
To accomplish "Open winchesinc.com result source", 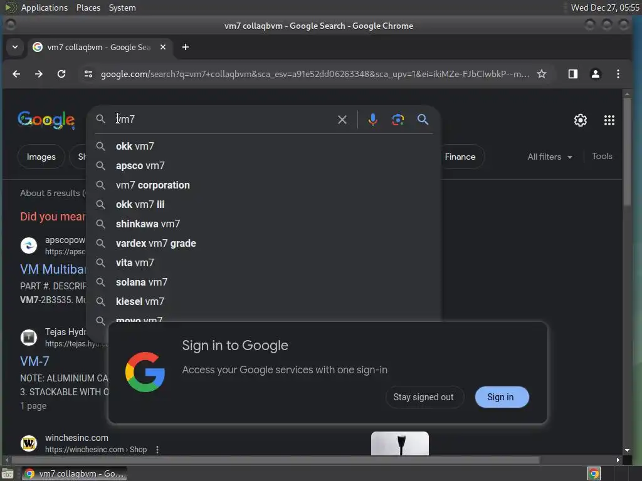I will pyautogui.click(x=76, y=438).
